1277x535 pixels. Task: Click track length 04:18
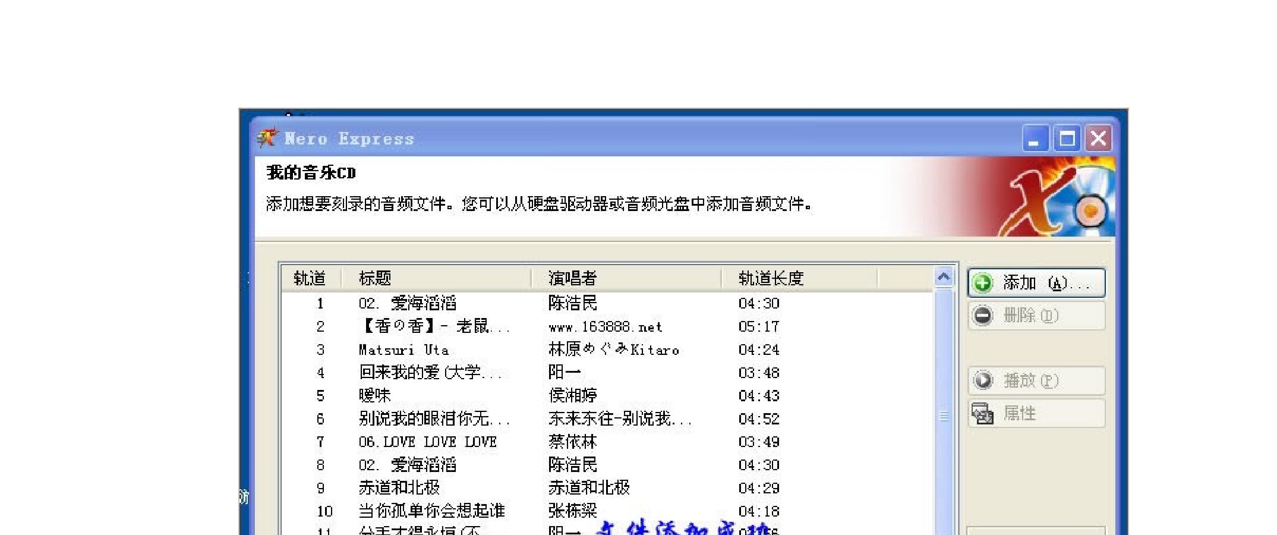[x=759, y=512]
